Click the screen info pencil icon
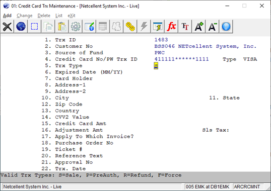Screen dimensions: 271x191 (x=89, y=27)
